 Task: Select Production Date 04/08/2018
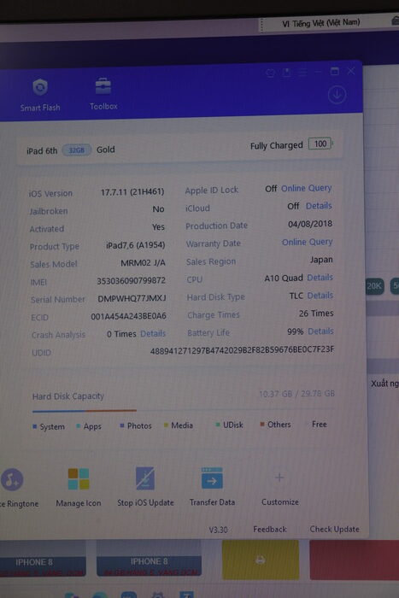pos(310,224)
